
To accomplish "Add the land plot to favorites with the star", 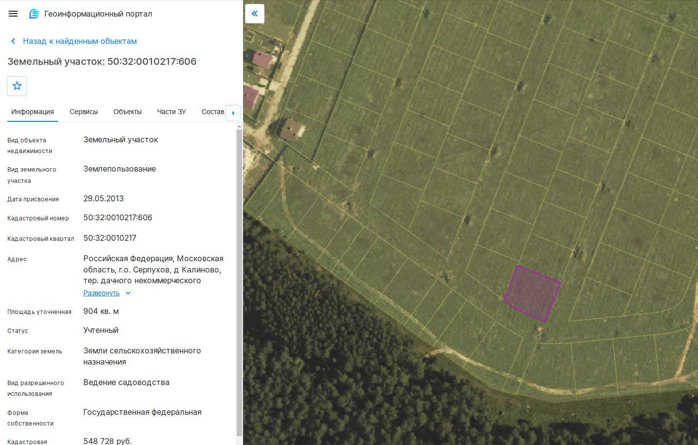I will pos(17,86).
